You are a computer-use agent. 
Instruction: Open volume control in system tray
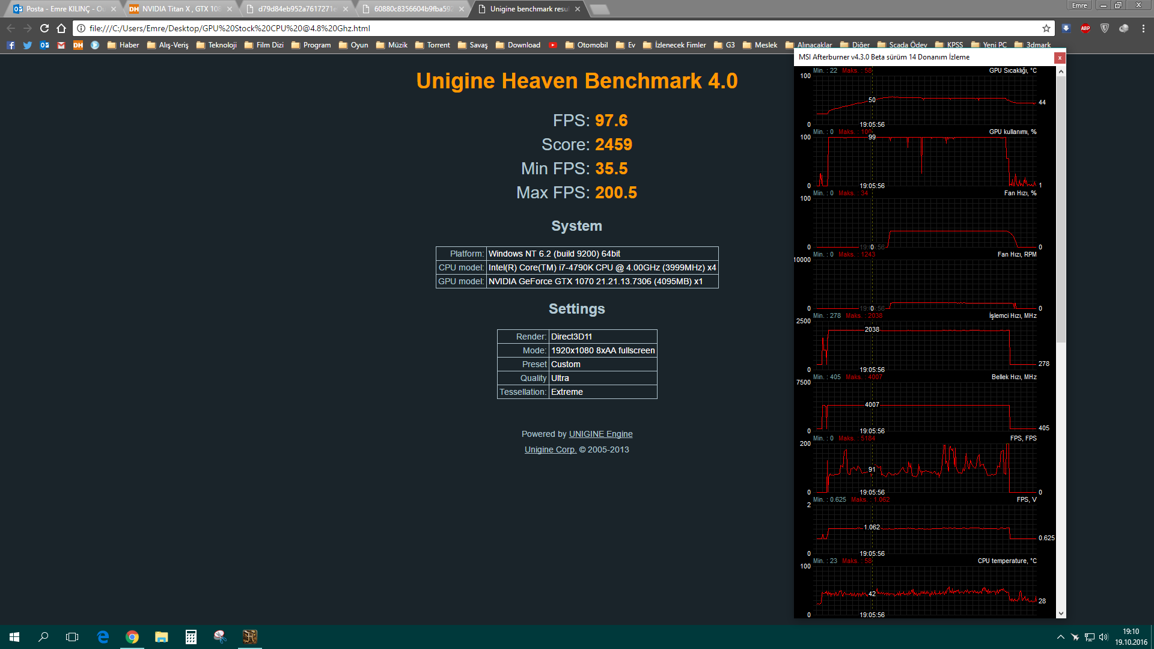pyautogui.click(x=1104, y=637)
